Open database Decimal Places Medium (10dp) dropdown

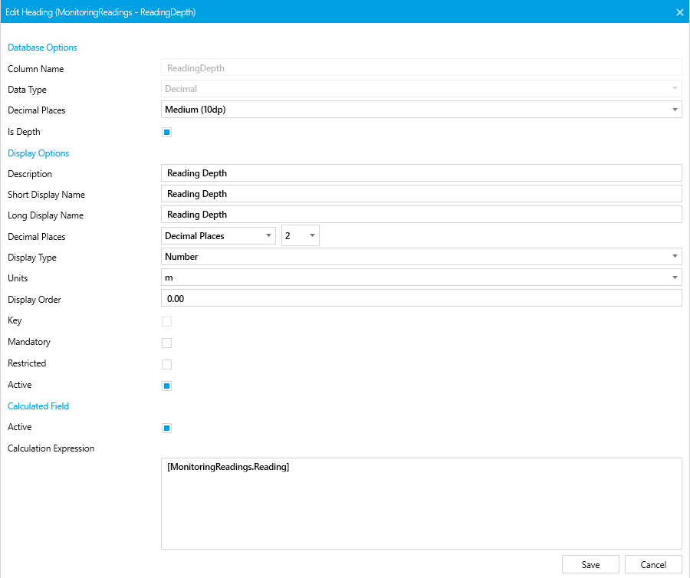click(x=421, y=110)
